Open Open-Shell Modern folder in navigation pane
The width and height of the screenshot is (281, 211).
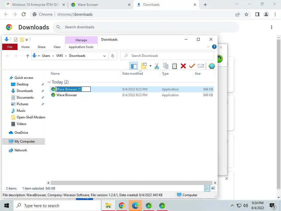28,117
